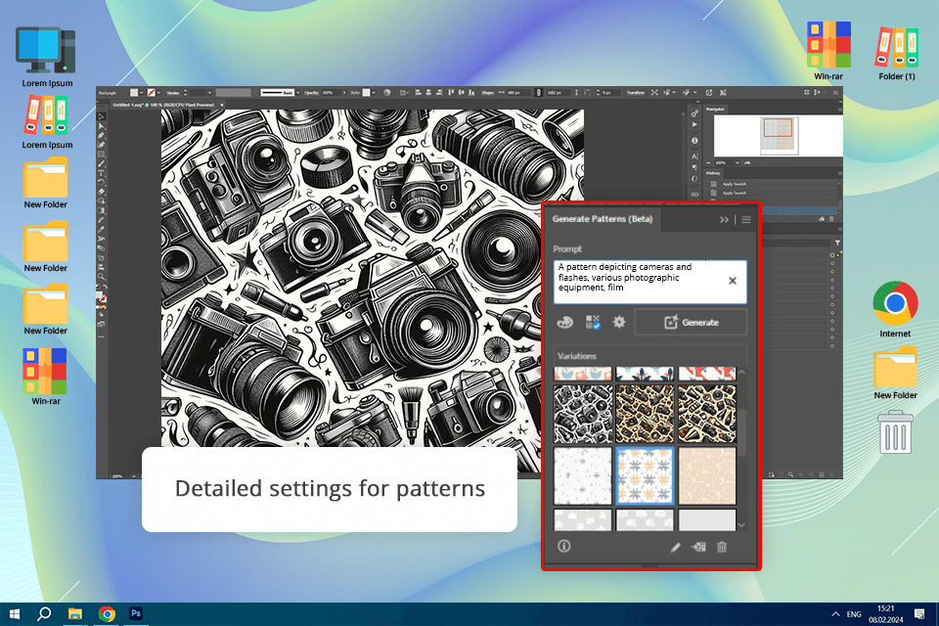This screenshot has width=939, height=626.
Task: Click into the pattern prompt text field
Action: coord(649,282)
